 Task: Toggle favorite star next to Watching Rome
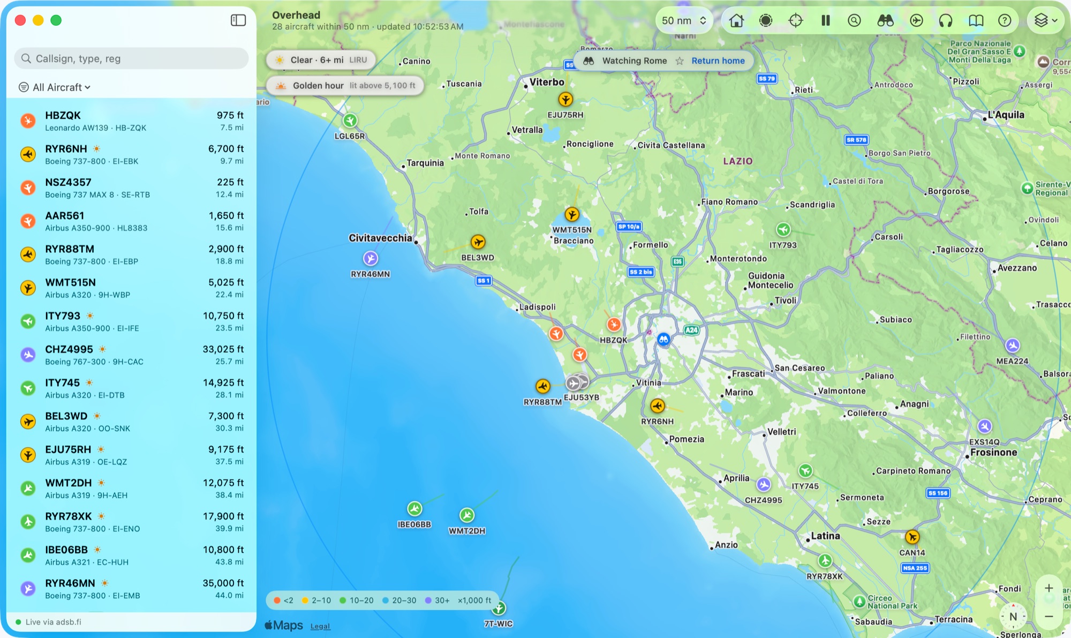click(680, 61)
